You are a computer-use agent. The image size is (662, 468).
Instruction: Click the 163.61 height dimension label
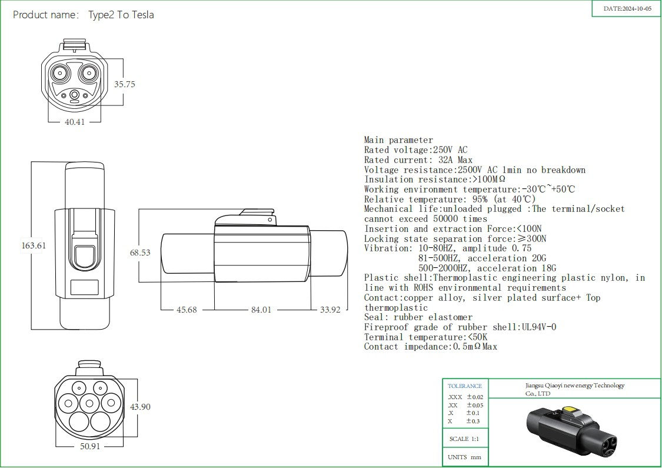coord(33,245)
